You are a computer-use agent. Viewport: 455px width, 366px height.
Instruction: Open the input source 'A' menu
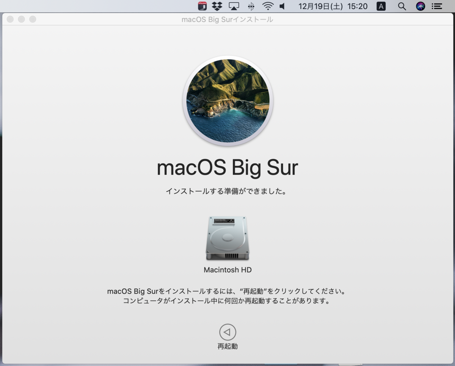coord(381,6)
